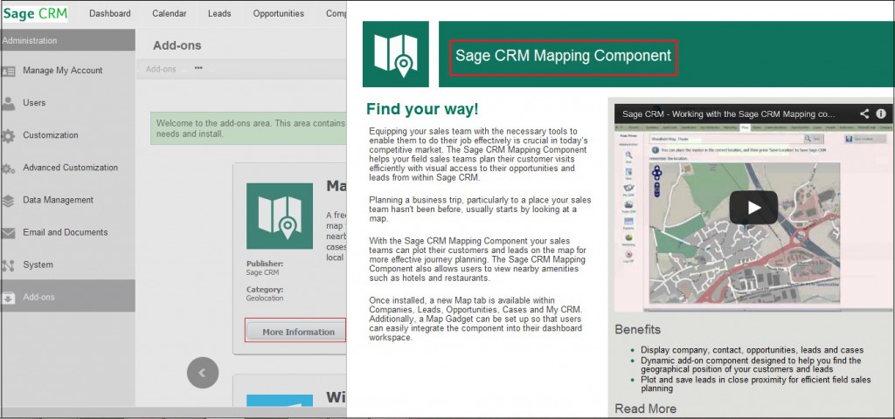Viewport: 895px width, 419px height.
Task: Click the map icon on the add-on card
Action: click(x=280, y=216)
